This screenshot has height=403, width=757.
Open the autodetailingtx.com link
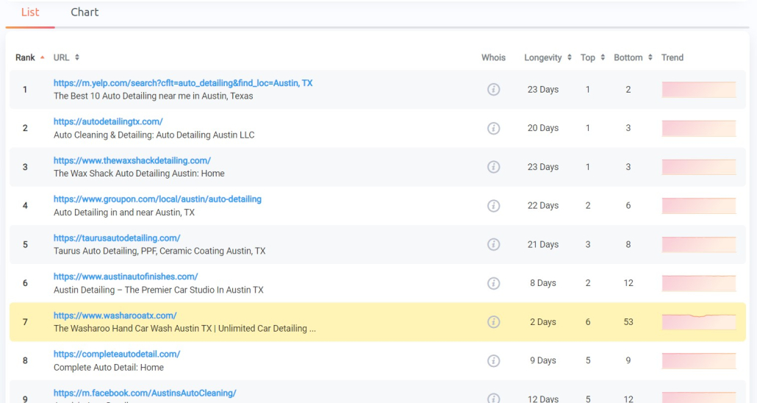click(x=108, y=122)
